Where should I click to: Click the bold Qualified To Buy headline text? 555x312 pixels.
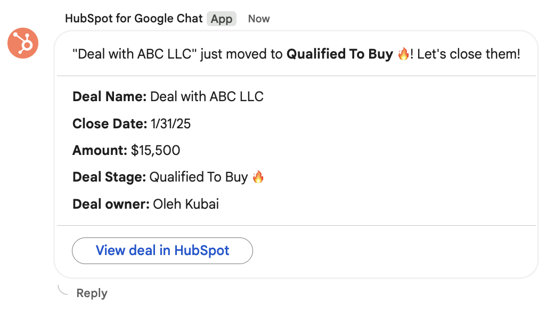pos(340,54)
